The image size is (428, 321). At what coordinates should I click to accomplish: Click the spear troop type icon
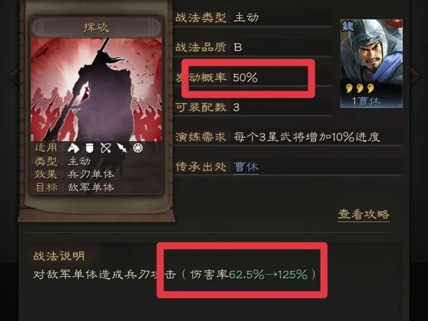click(122, 148)
